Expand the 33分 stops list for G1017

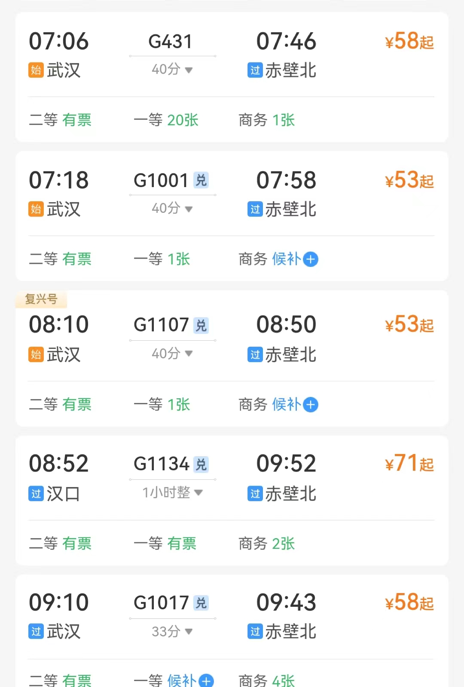(x=172, y=631)
